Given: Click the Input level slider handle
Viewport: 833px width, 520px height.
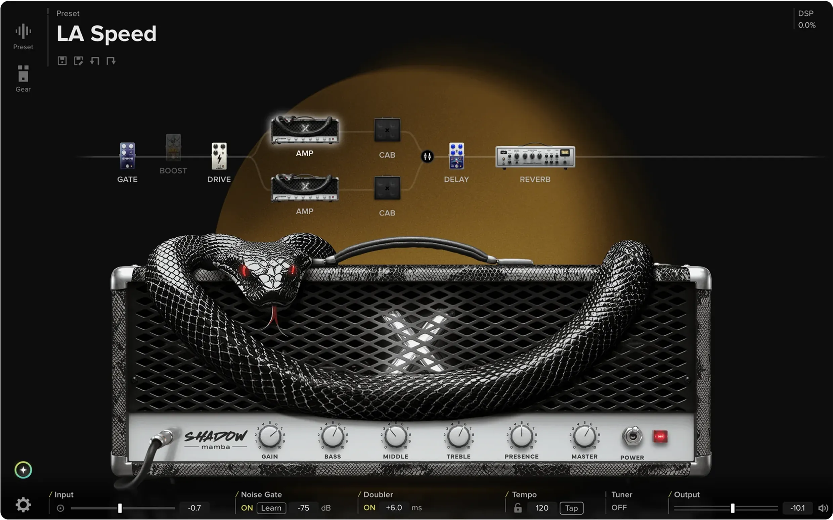Looking at the screenshot, I should 120,508.
